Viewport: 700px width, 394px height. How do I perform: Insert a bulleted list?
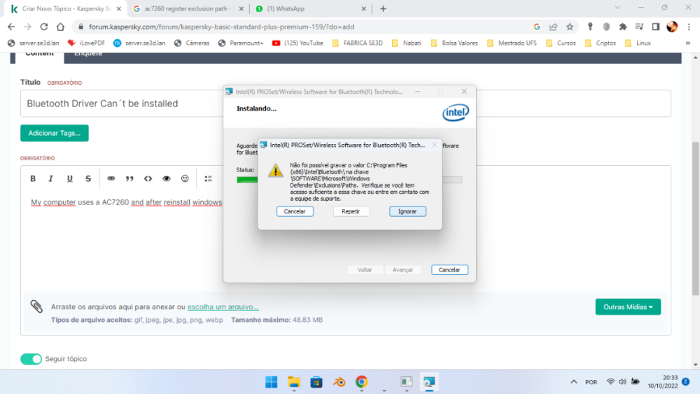[208, 178]
